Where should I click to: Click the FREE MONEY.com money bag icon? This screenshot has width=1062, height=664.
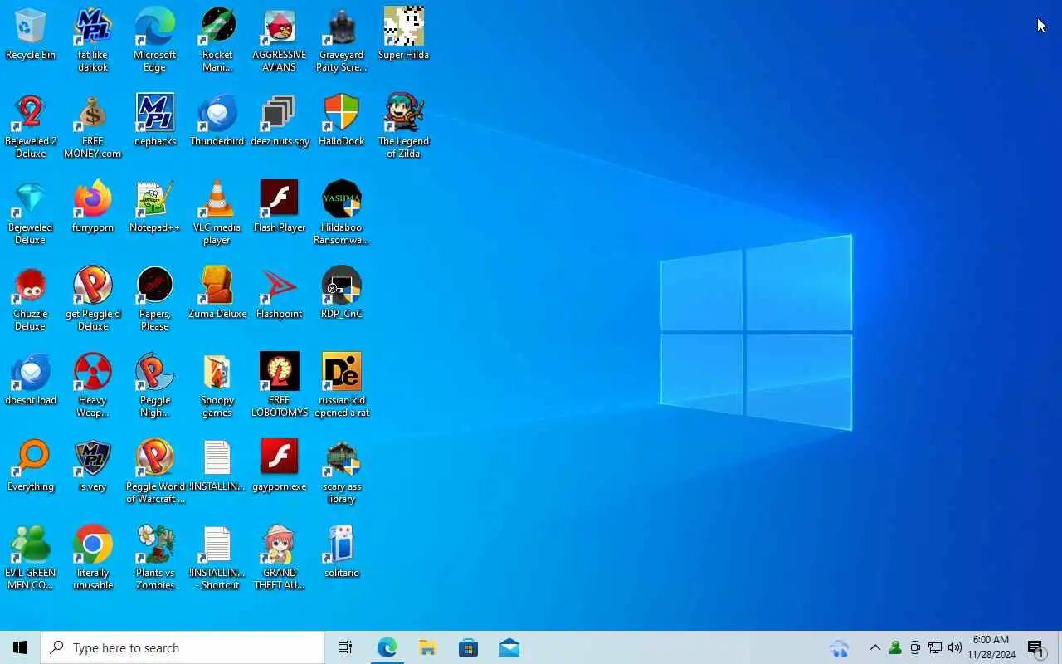93,126
